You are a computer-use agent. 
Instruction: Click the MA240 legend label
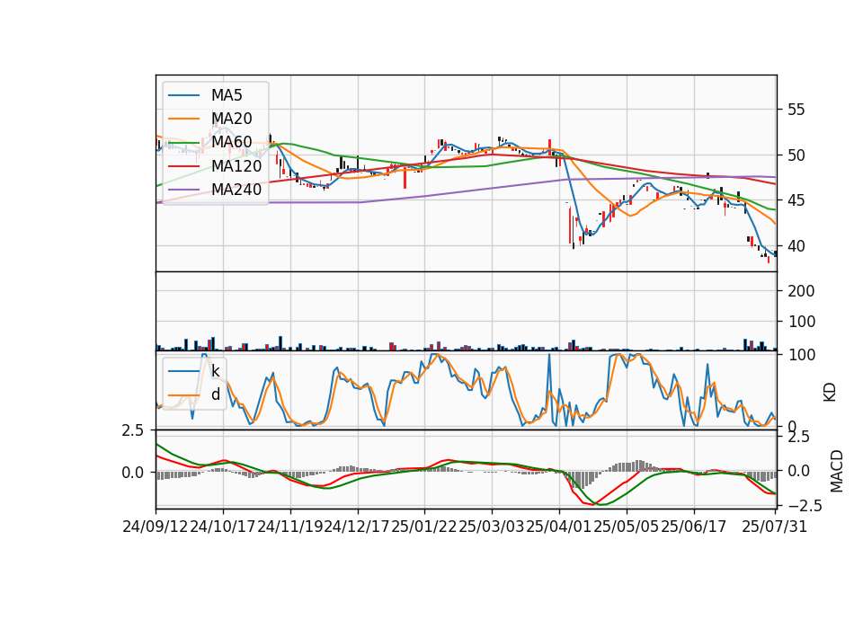pos(236,190)
